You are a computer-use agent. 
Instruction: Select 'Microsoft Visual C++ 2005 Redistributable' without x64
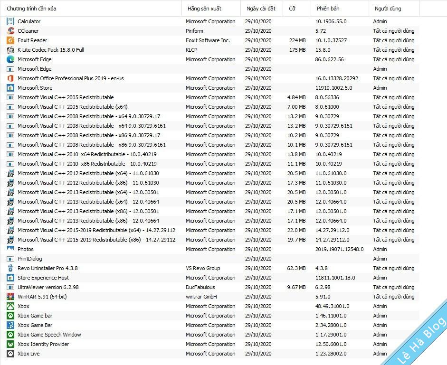(66, 97)
